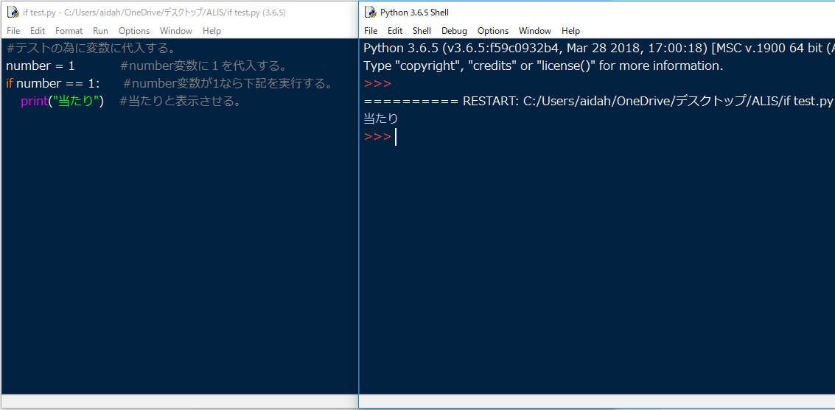Open the Window menu in the Python Shell
The height and width of the screenshot is (410, 835).
[x=535, y=31]
